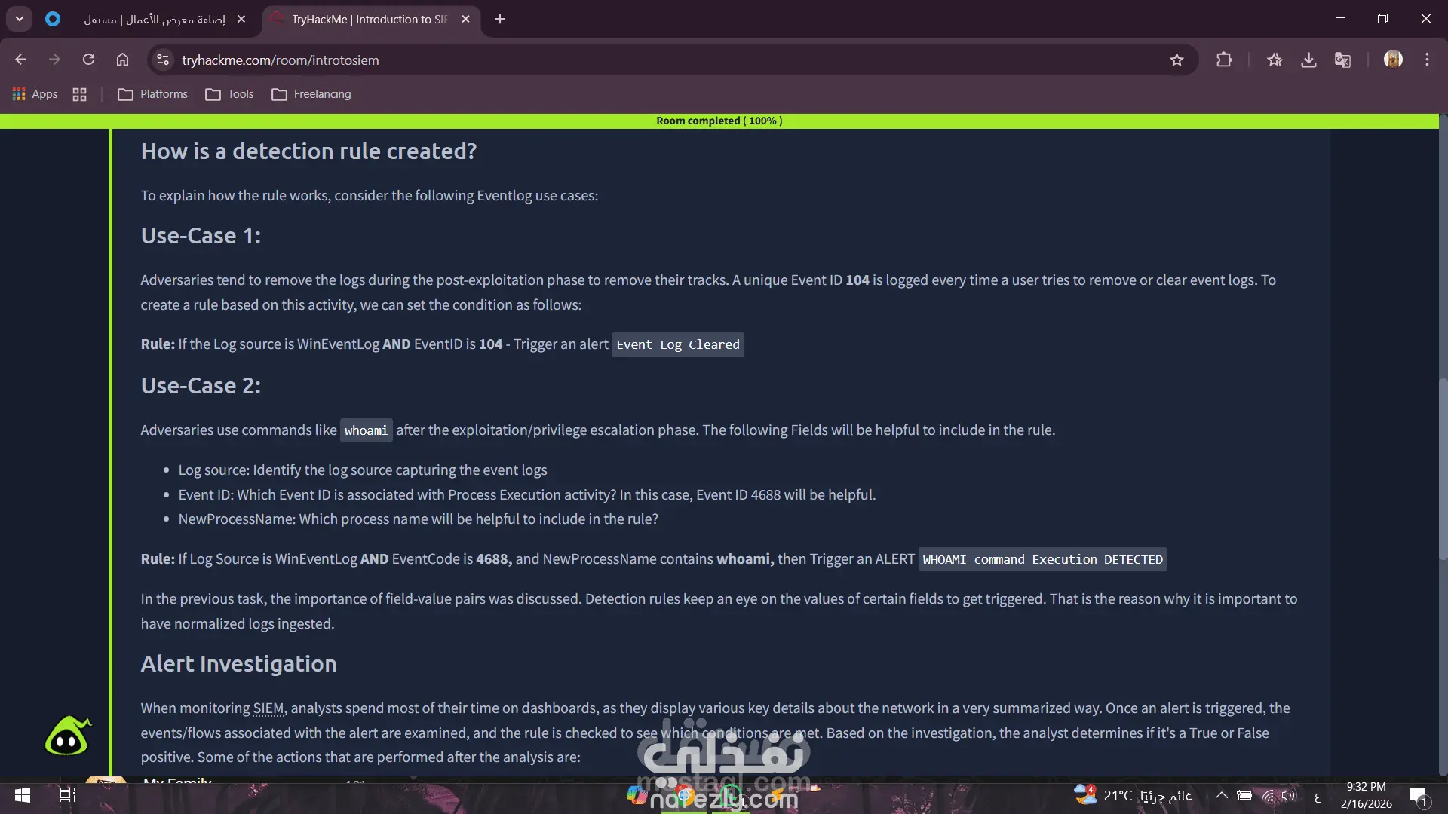This screenshot has height=814, width=1448.
Task: View site information icon in address bar
Action: point(162,60)
